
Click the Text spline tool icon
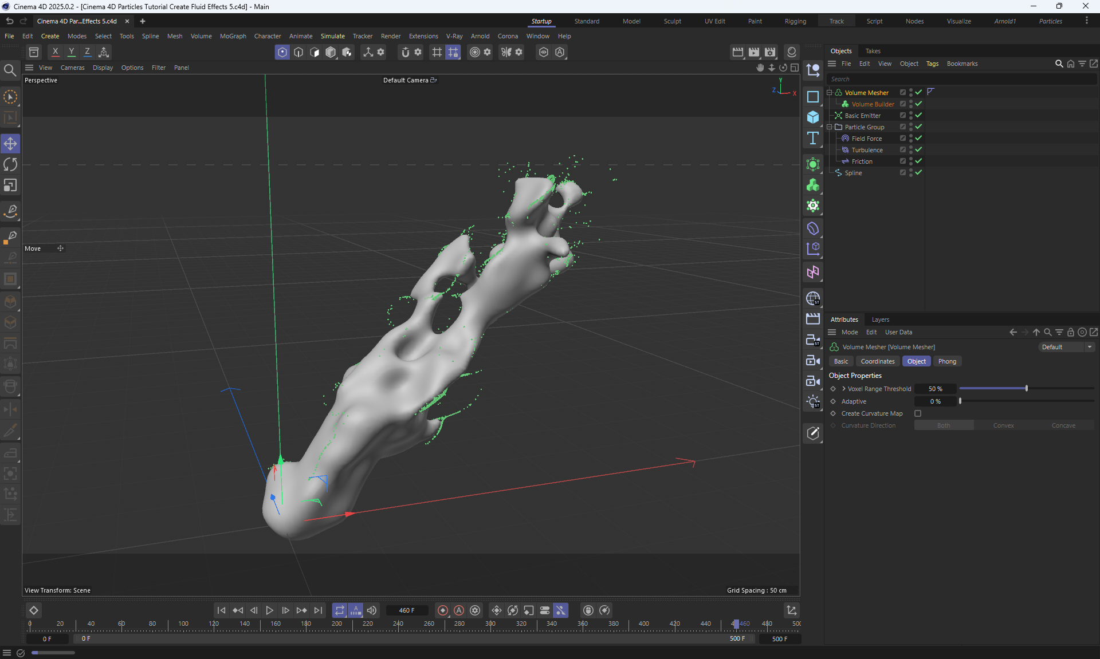(x=812, y=138)
